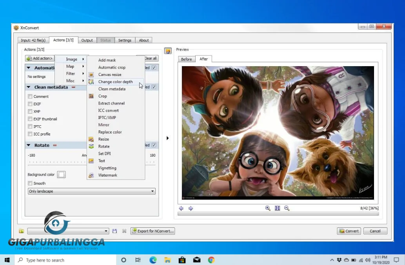Click the Canvas resize menu icon

point(91,74)
